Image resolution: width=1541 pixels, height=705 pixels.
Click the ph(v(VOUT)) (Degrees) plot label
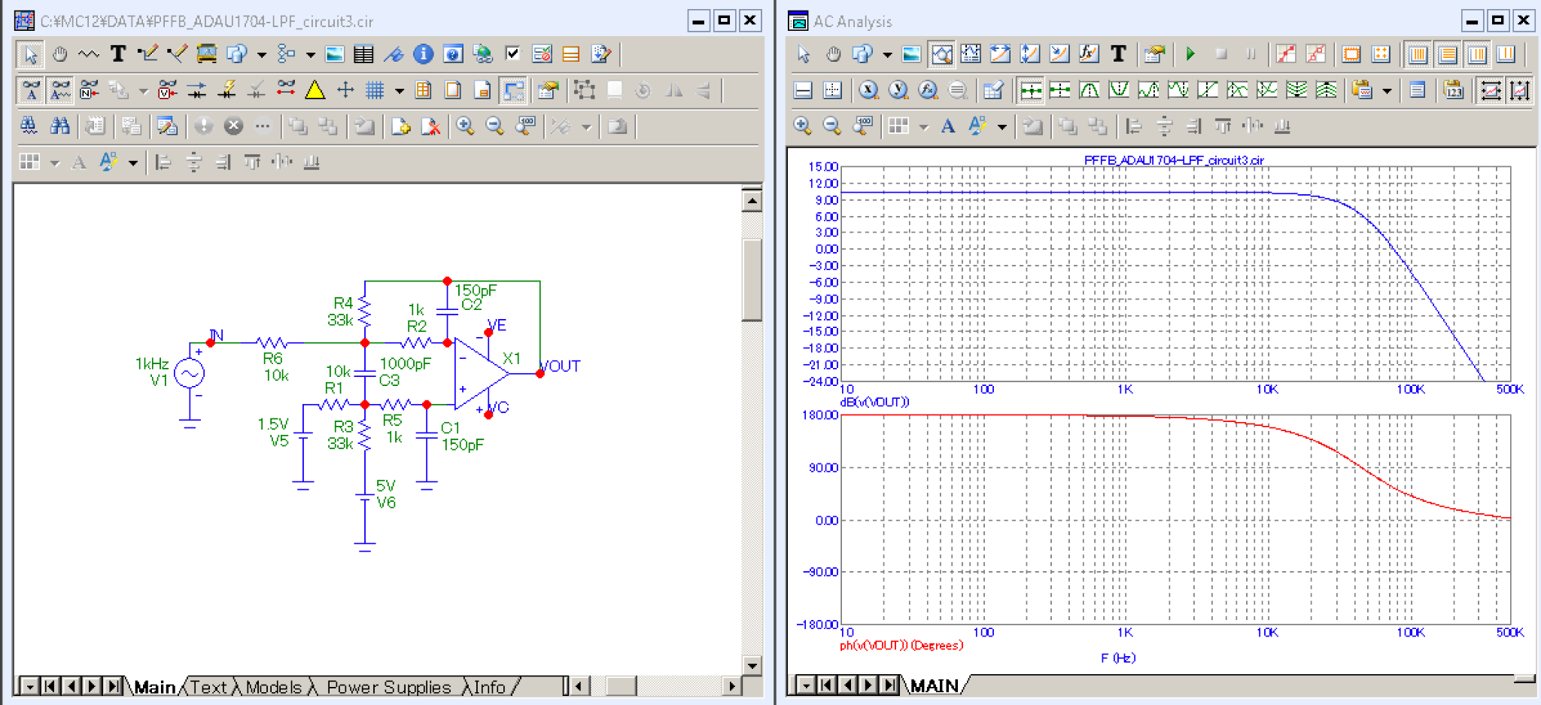[901, 646]
